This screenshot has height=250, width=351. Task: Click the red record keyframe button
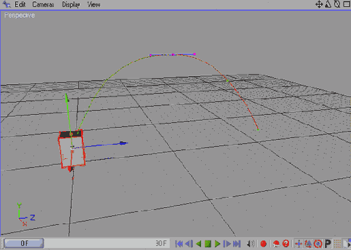coord(263,244)
